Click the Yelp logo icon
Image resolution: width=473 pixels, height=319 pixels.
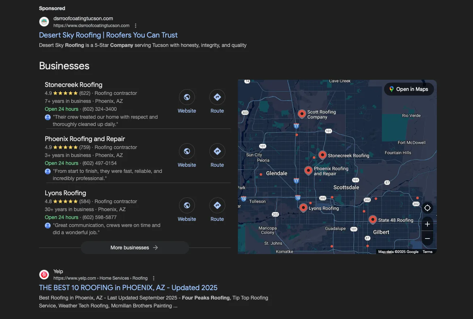pos(44,275)
